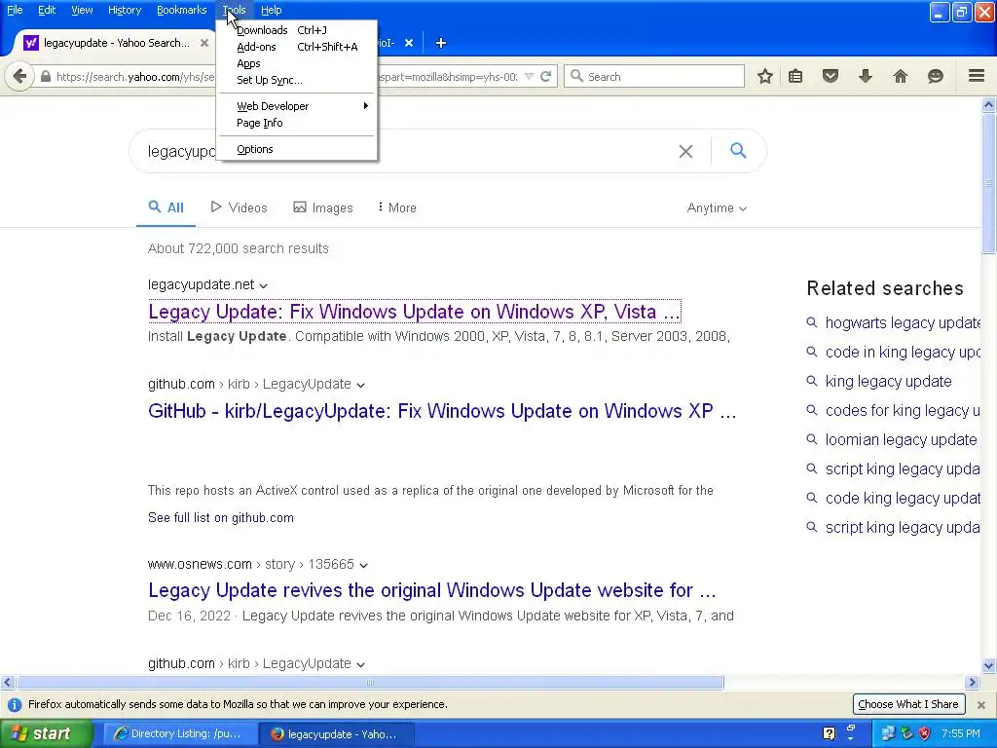Screen dimensions: 997x748
Task: Open the History menu
Action: coord(124,10)
